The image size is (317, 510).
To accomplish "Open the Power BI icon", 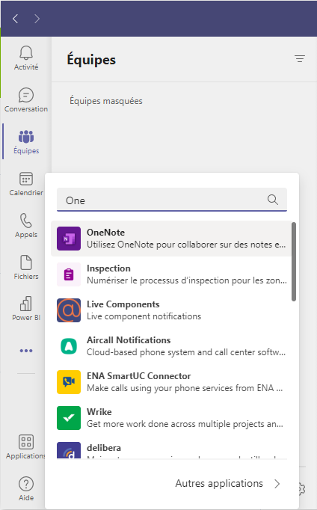I will point(26,304).
